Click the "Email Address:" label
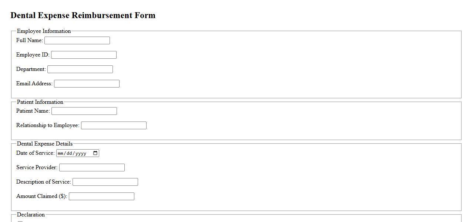The width and height of the screenshot is (473, 222). click(x=34, y=84)
